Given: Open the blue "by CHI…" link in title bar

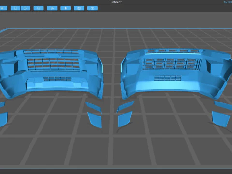Looking at the screenshot, I should pos(228,2).
